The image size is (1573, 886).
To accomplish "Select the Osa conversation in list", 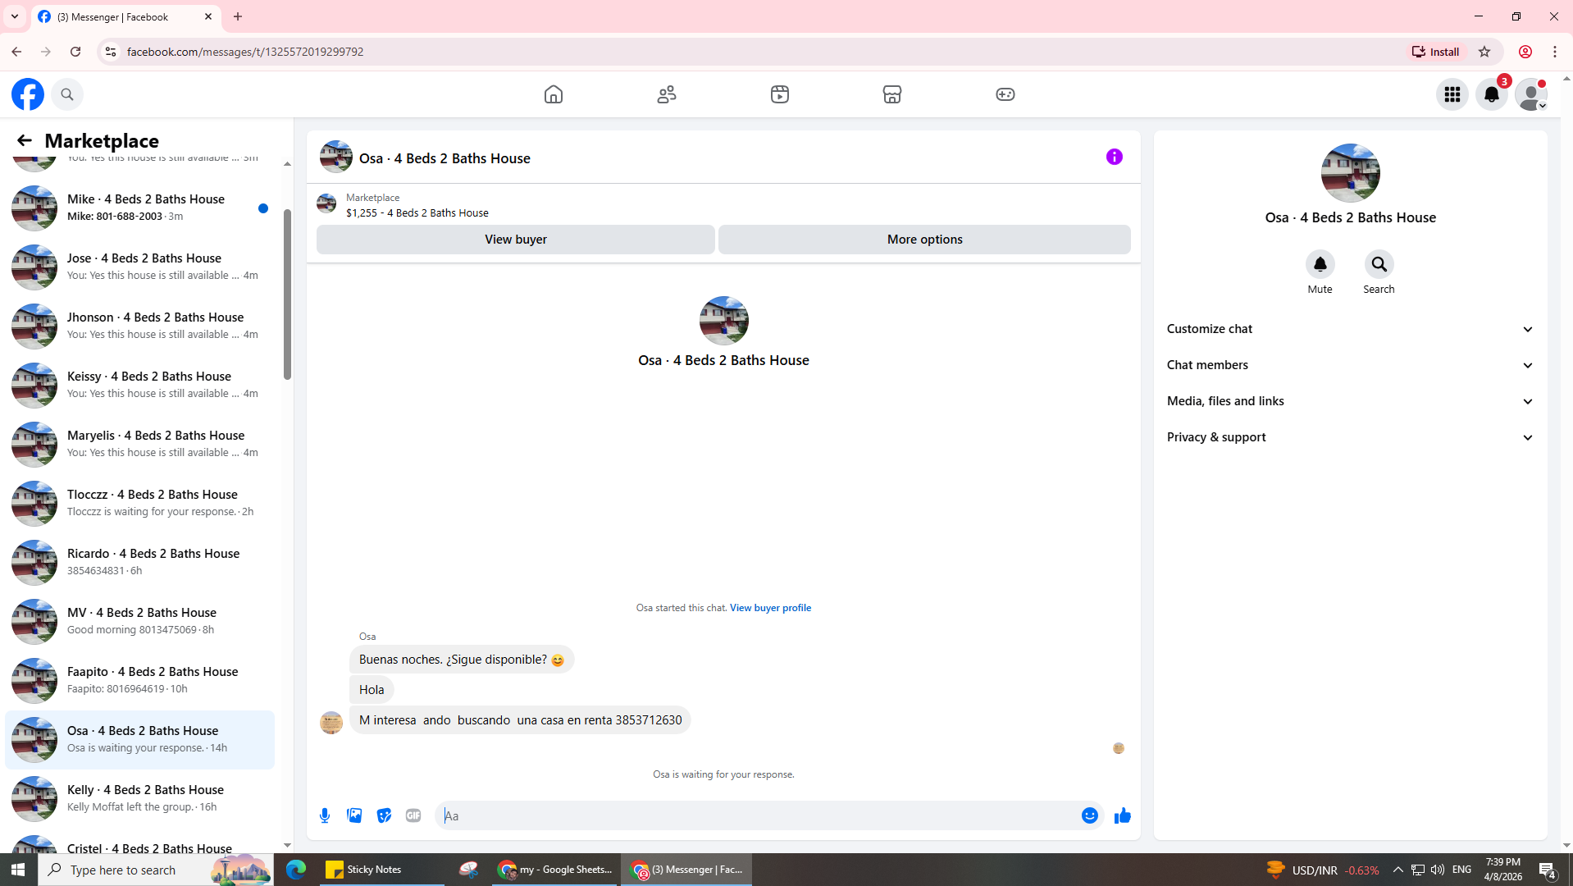I will 139,739.
